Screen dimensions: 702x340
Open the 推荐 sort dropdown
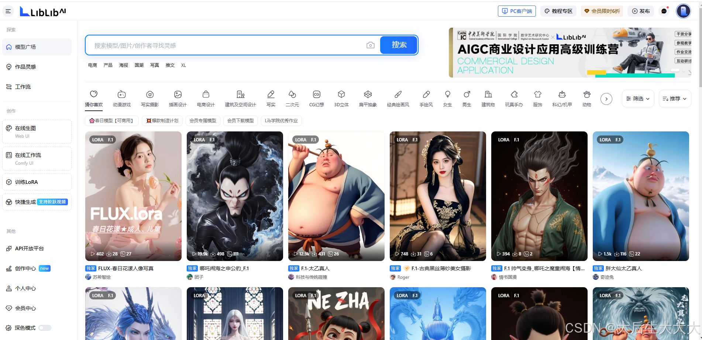point(675,99)
